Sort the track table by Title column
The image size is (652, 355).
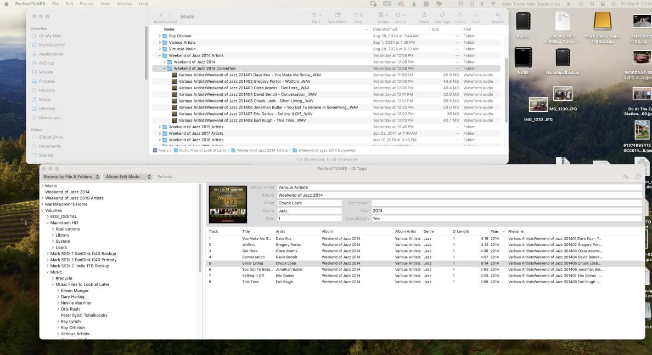tap(246, 232)
